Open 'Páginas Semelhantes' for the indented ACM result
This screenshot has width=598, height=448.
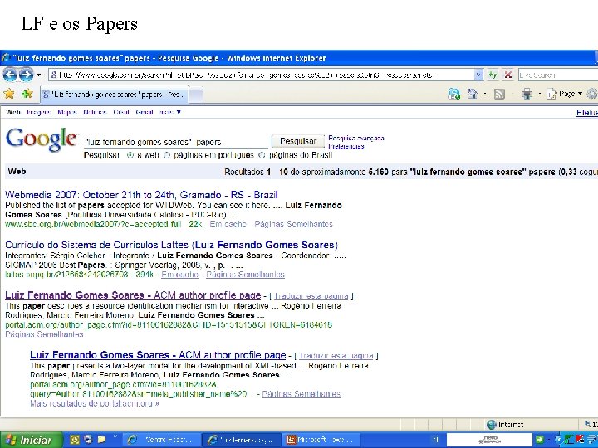(x=301, y=394)
